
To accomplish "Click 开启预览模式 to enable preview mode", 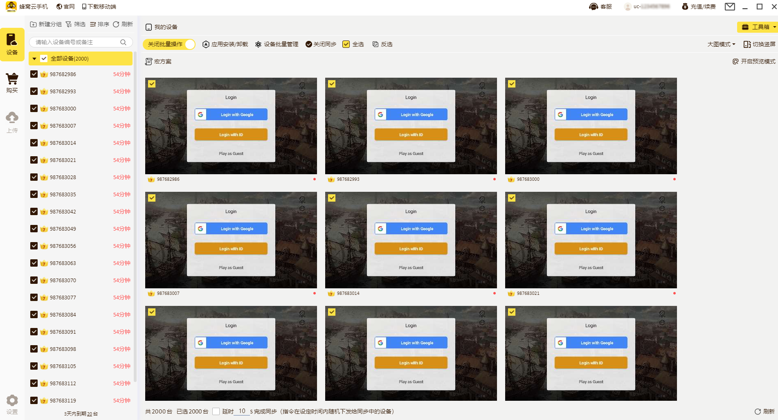I will 753,61.
